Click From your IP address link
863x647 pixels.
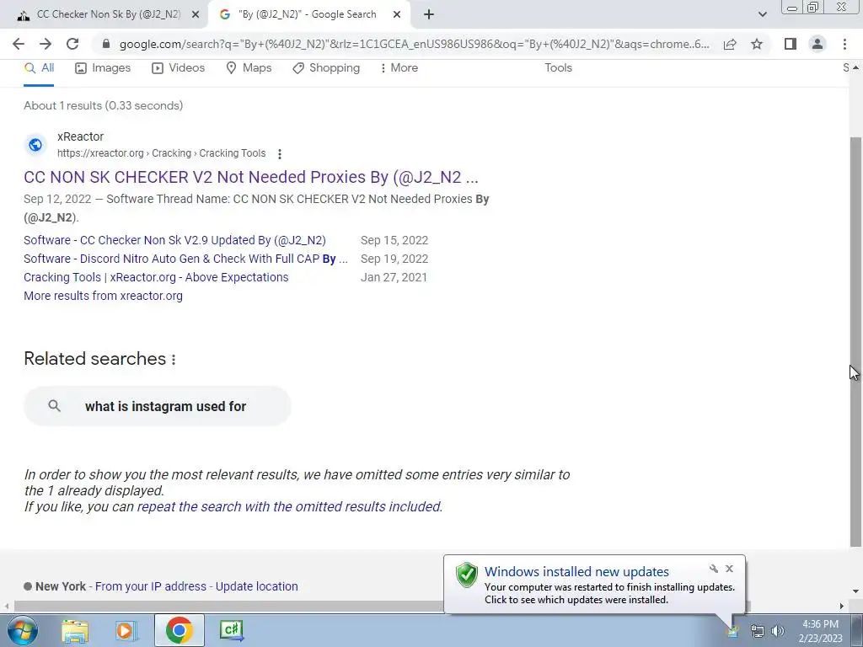150,586
